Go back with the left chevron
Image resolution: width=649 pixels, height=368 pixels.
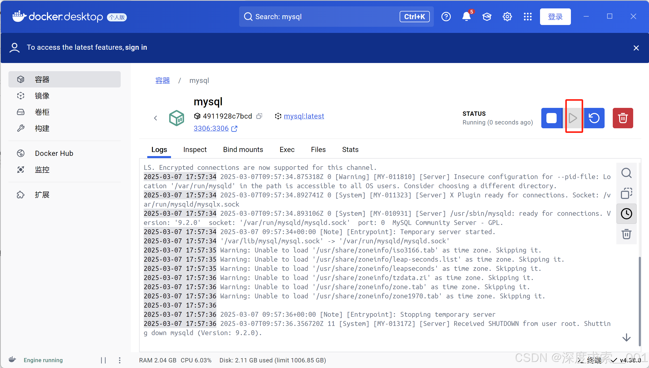(156, 118)
